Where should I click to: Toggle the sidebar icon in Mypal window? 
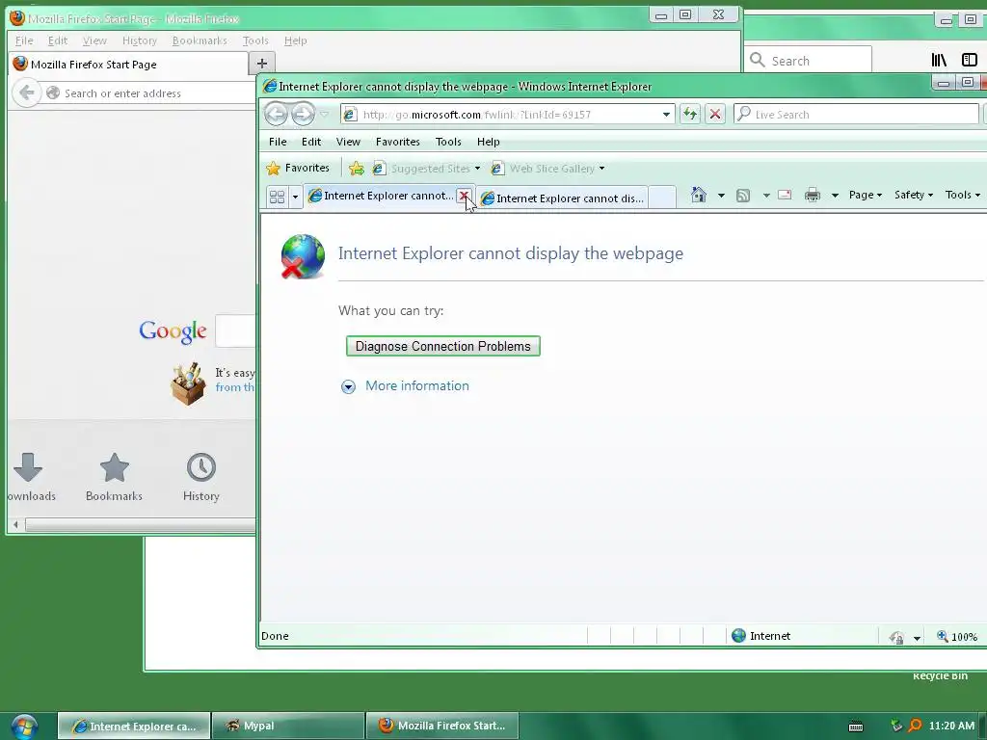tap(970, 60)
